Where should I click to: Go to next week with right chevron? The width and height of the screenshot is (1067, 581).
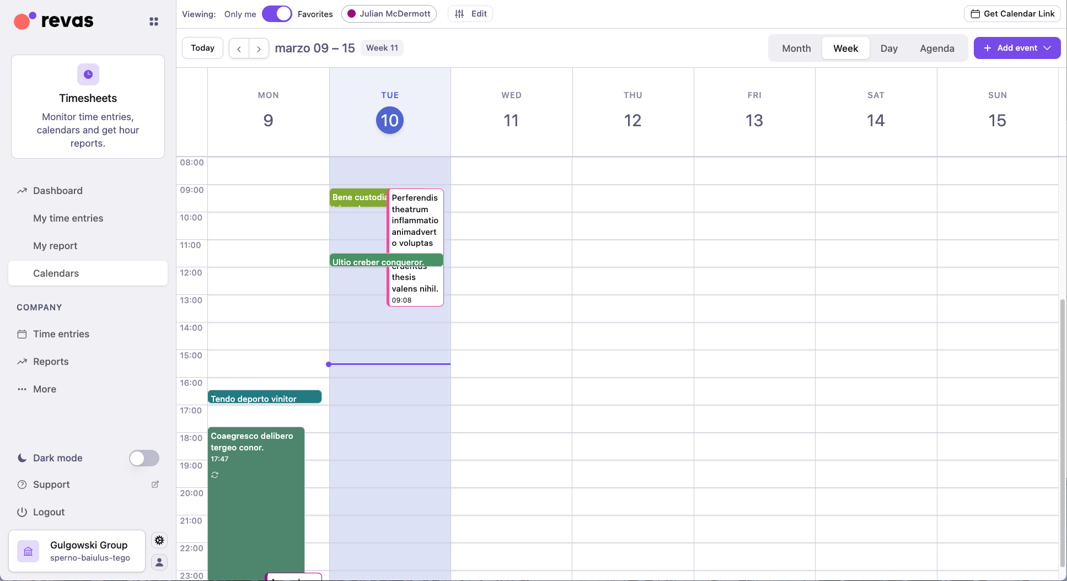259,49
